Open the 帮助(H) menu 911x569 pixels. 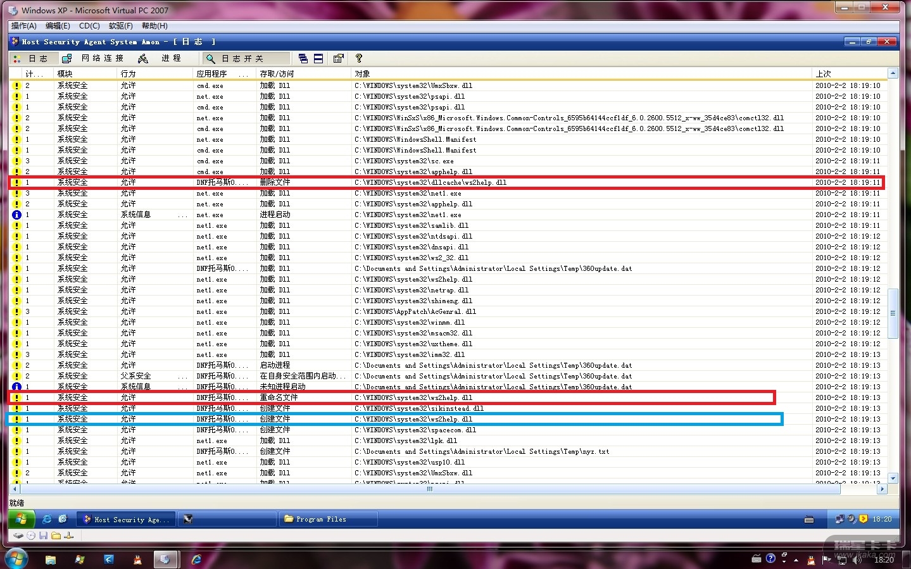coord(154,26)
